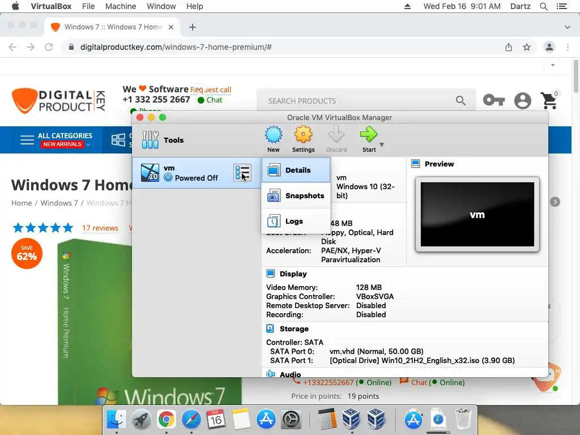Select Snapshots in the popup menu

(296, 195)
